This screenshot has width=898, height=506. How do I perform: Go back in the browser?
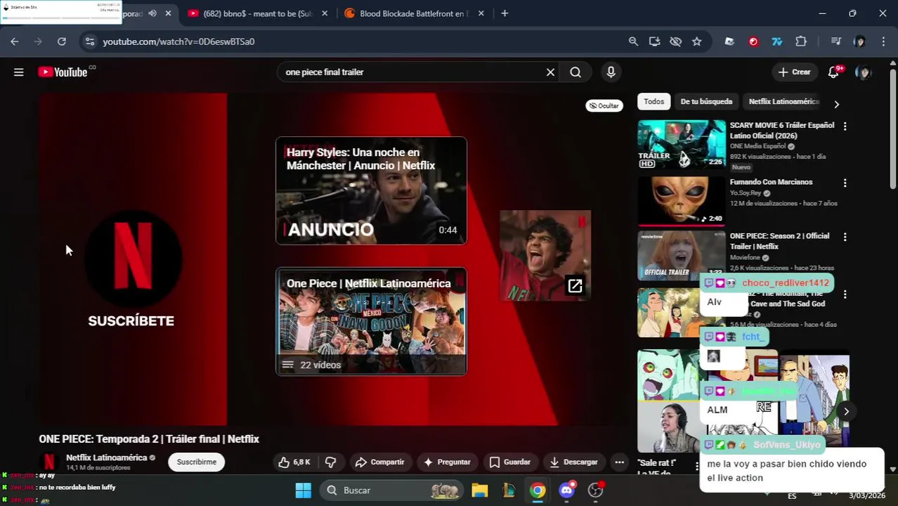(x=15, y=41)
